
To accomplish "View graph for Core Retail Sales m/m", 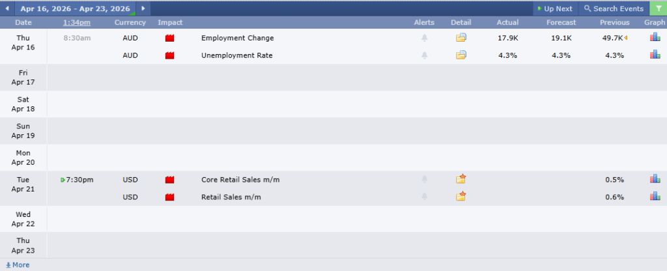I will pyautogui.click(x=655, y=179).
